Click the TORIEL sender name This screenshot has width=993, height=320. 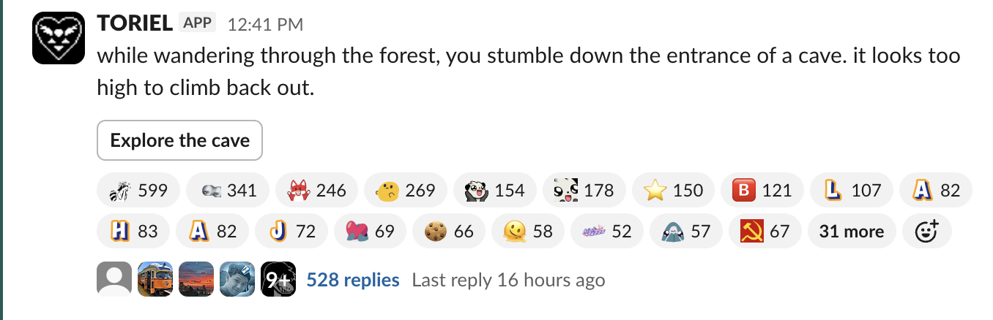[x=135, y=23]
